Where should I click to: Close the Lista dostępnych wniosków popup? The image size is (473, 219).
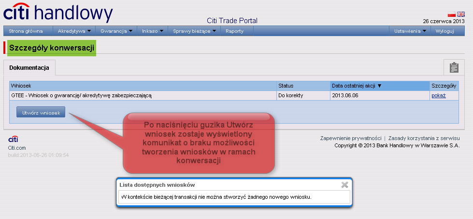(x=344, y=185)
